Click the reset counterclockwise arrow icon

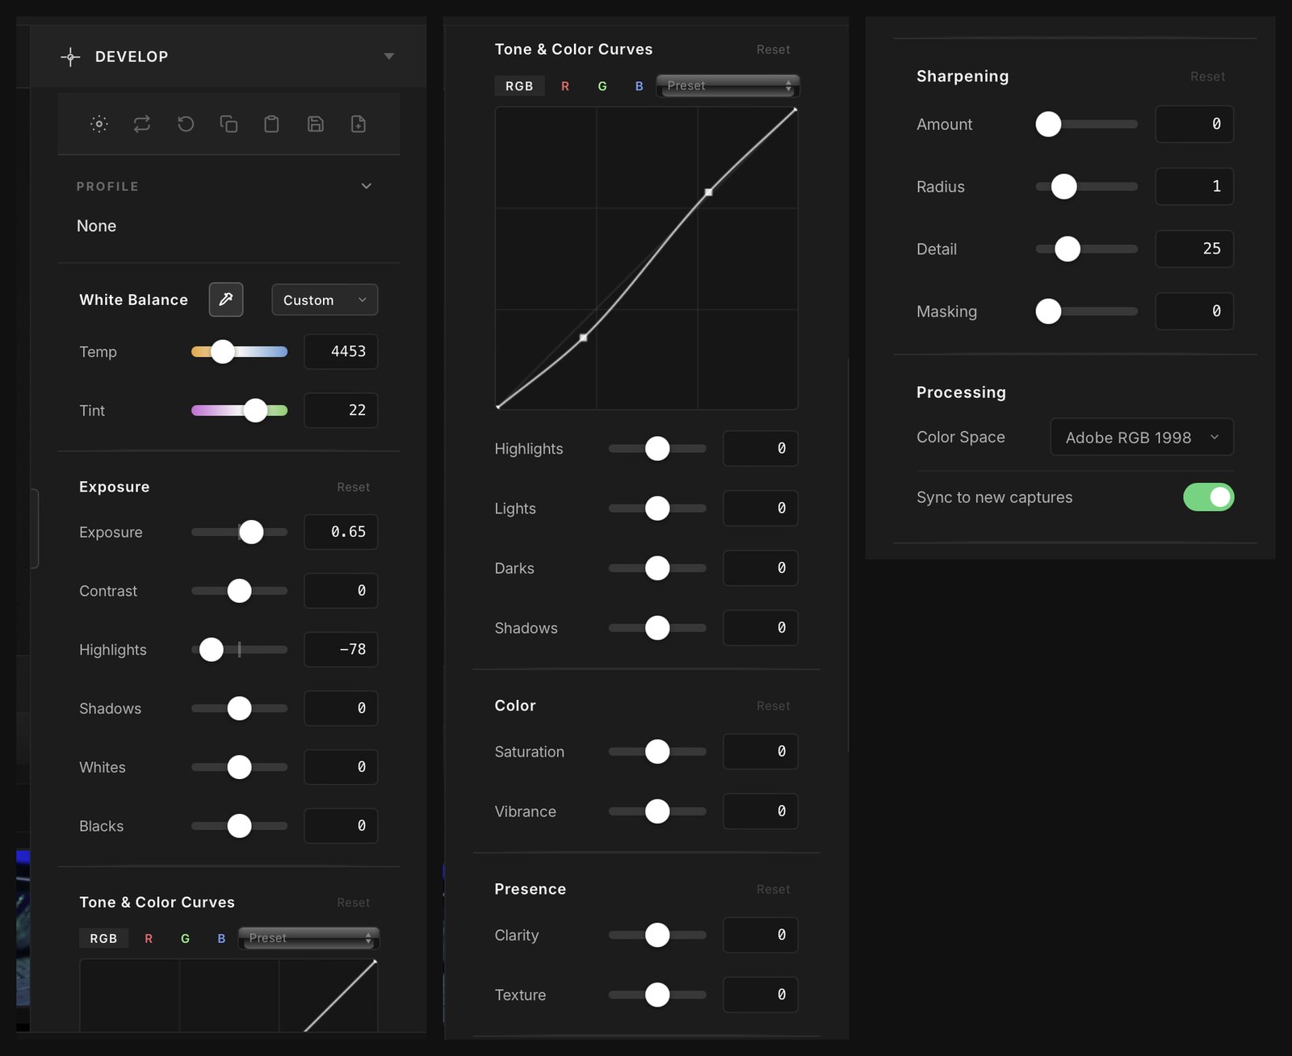[x=186, y=124]
